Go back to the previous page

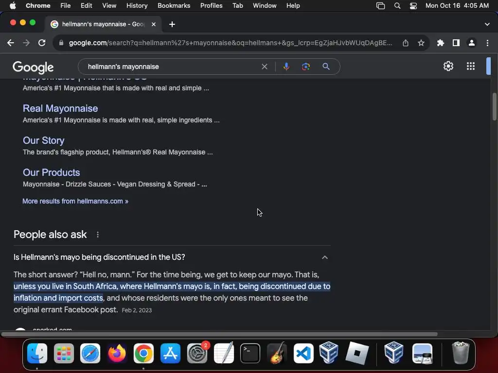pyautogui.click(x=11, y=43)
